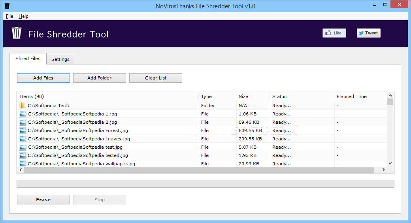Click the N/A size cell of the folder
The height and width of the screenshot is (223, 411).
[243, 106]
